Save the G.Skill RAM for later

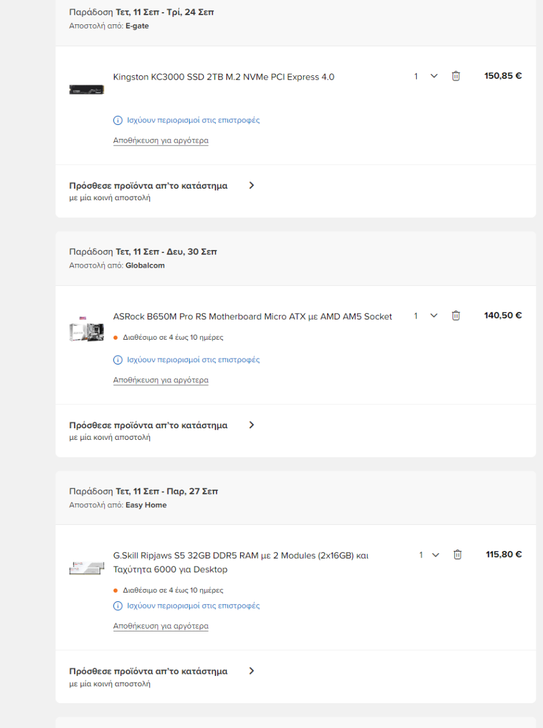(x=161, y=626)
